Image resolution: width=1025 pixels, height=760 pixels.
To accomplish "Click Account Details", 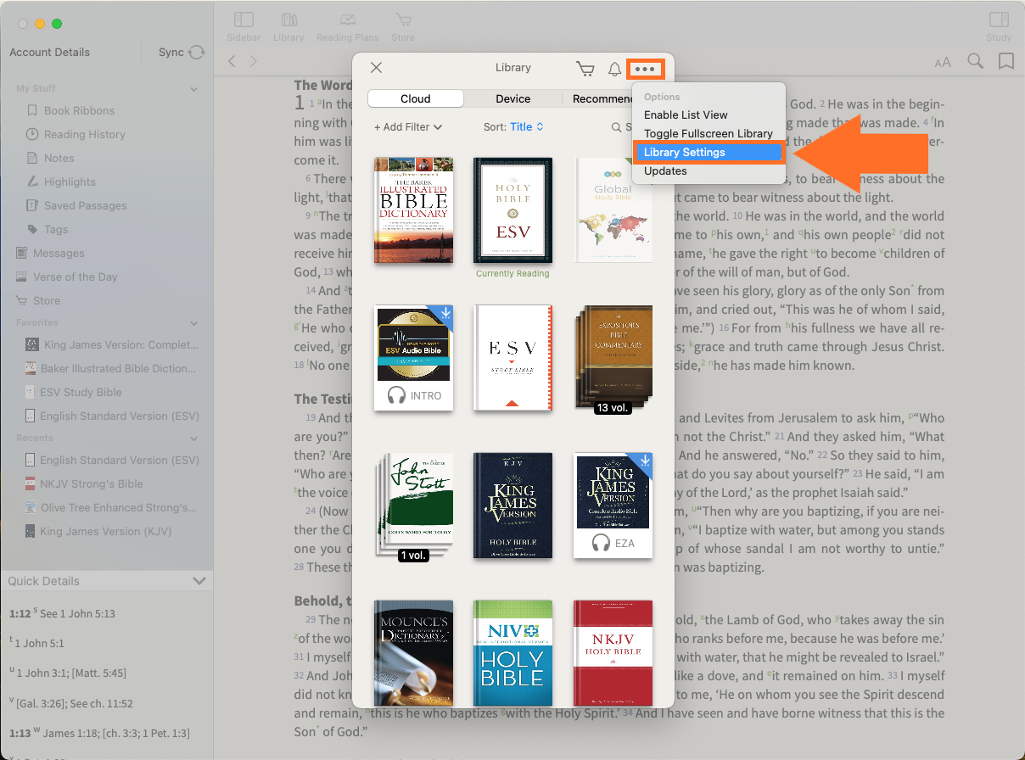I will 49,52.
